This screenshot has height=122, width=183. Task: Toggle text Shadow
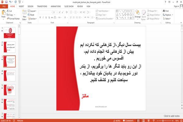coord(49,17)
